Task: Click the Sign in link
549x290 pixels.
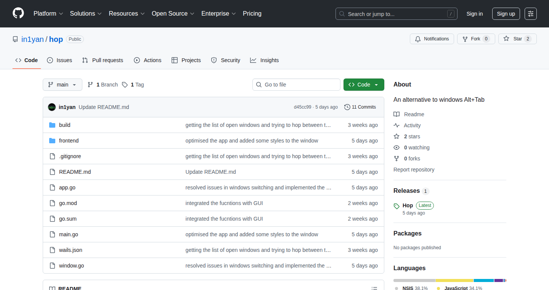Action: (x=475, y=14)
